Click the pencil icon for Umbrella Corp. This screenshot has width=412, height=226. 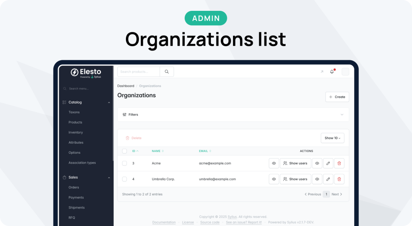click(x=328, y=179)
